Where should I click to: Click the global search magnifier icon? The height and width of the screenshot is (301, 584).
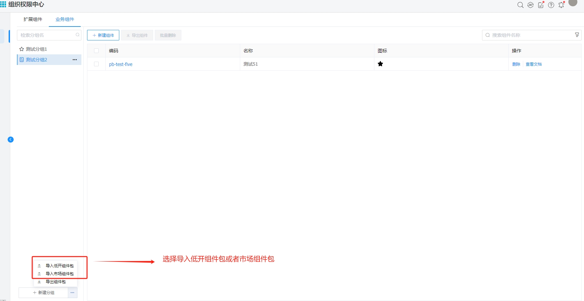pyautogui.click(x=520, y=5)
